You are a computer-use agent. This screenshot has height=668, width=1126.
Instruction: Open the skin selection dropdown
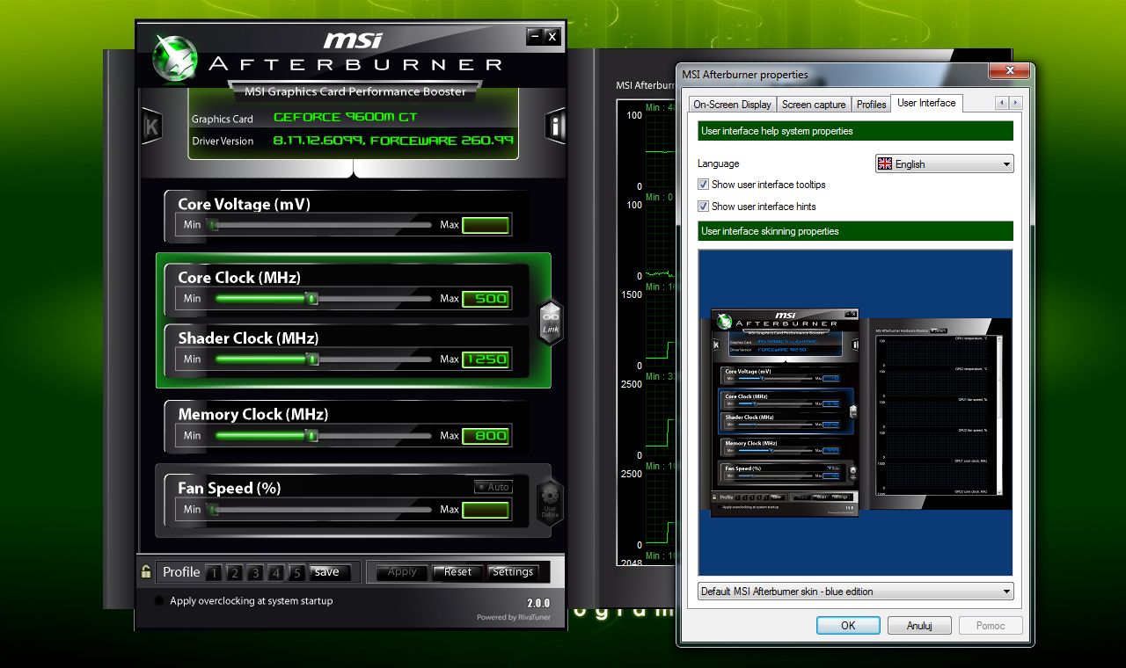[856, 592]
